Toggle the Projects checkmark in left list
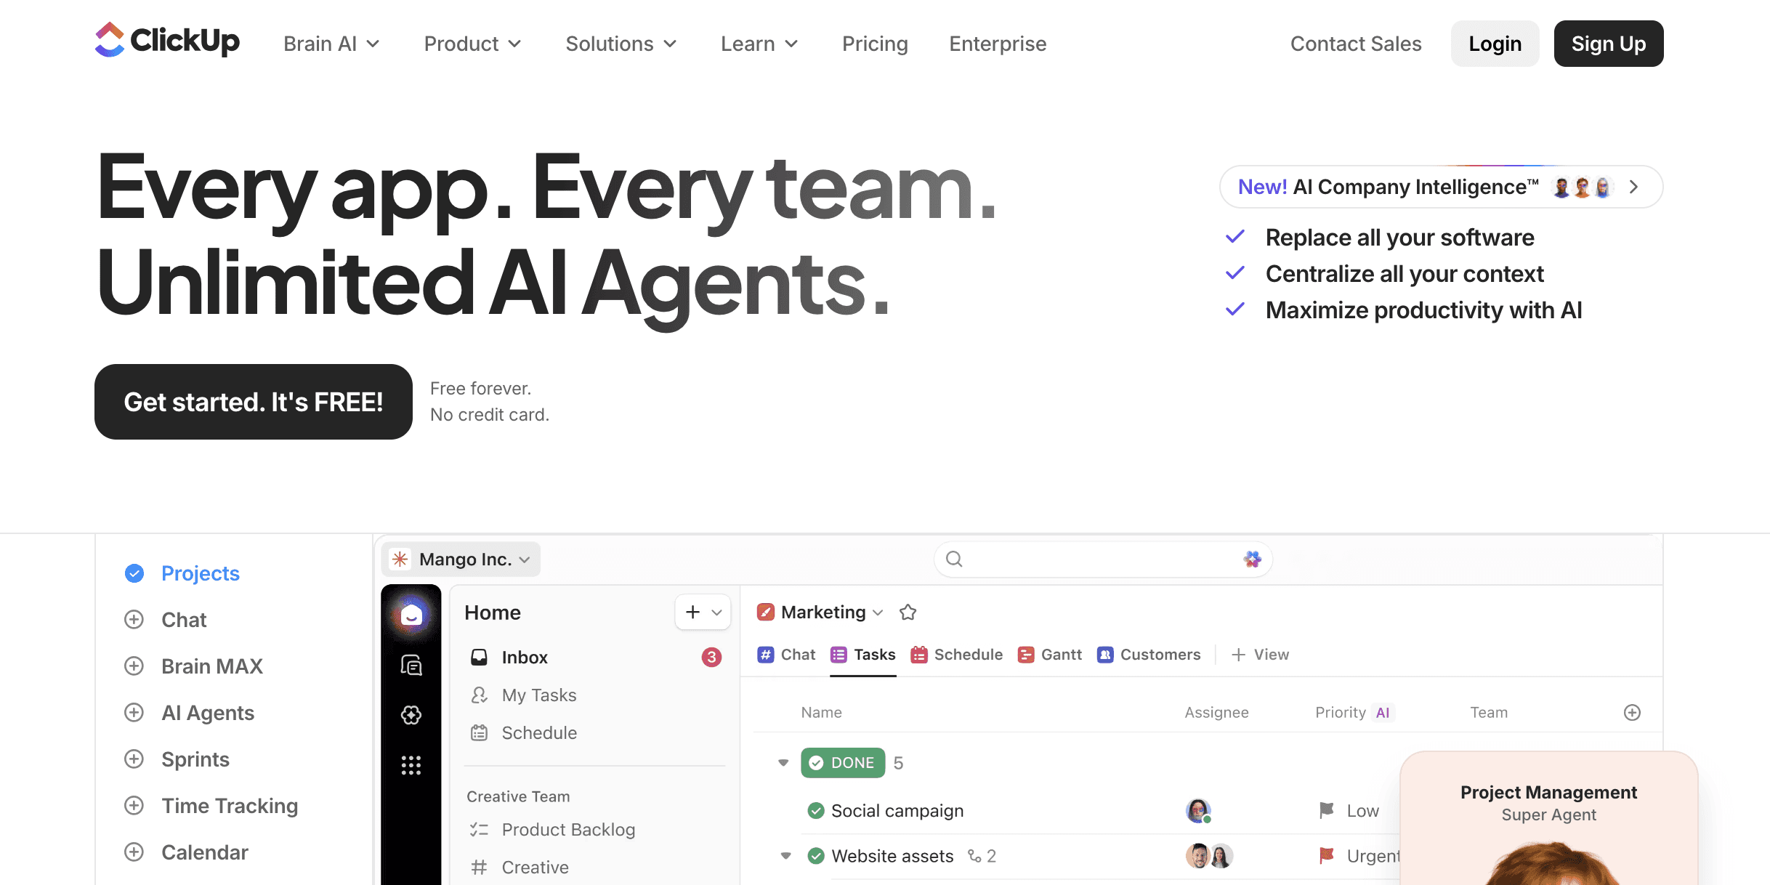Viewport: 1770px width, 885px height. tap(134, 573)
